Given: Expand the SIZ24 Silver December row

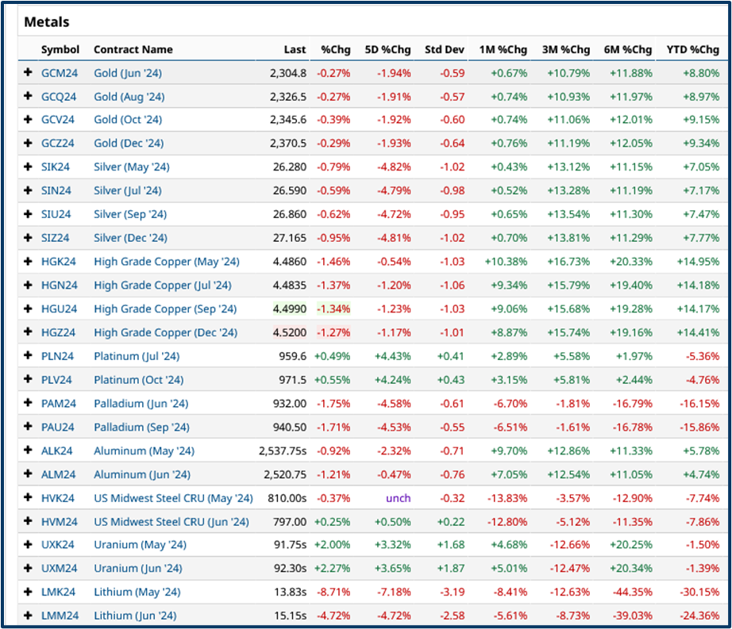Looking at the screenshot, I should tap(28, 237).
